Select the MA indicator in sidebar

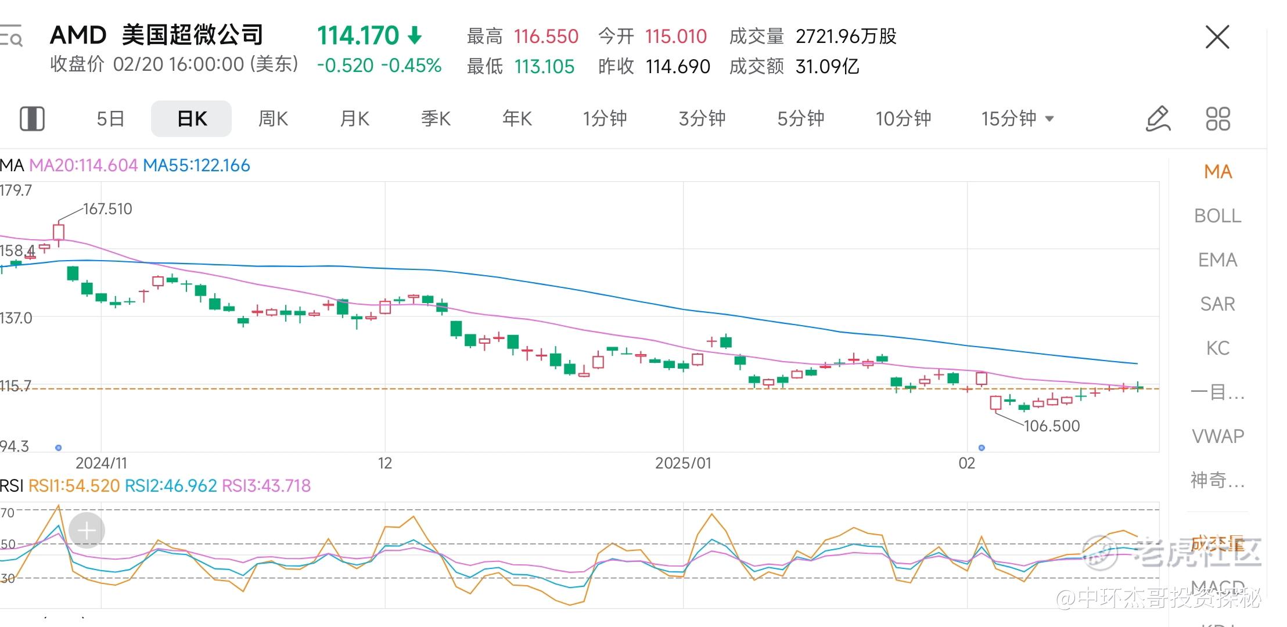coord(1218,172)
